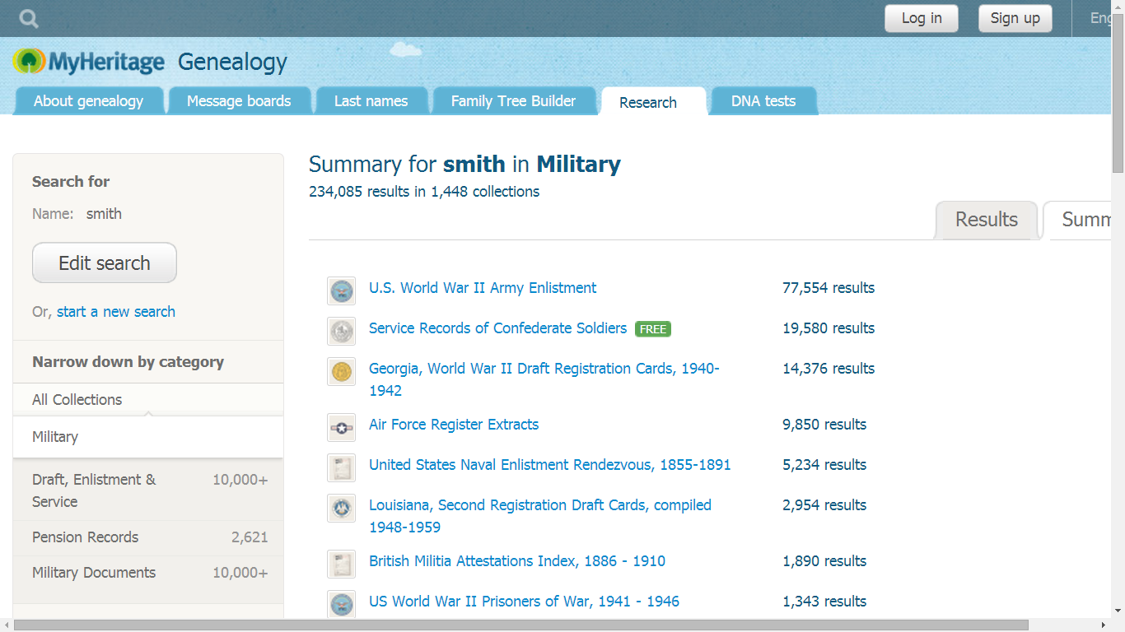The width and height of the screenshot is (1125, 632).
Task: Open Service Records of Confederate Soldiers link
Action: [x=497, y=328]
